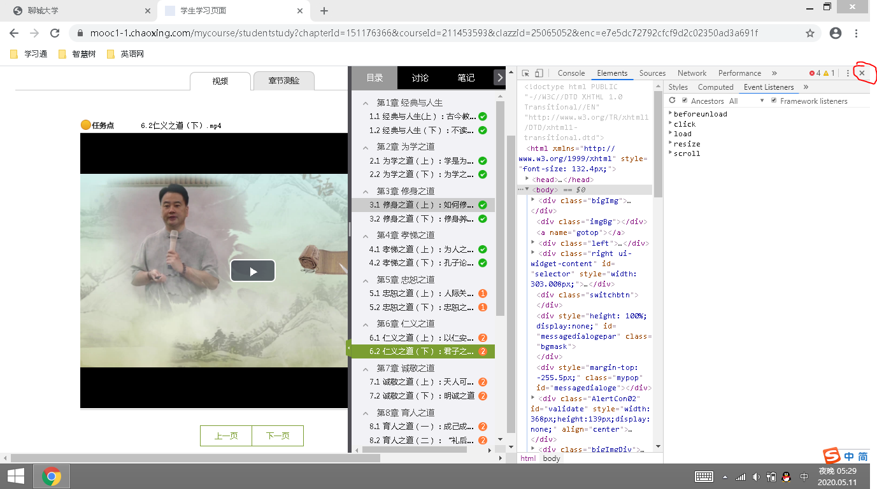877x489 pixels.
Task: Switch to the Sources tab
Action: 652,73
